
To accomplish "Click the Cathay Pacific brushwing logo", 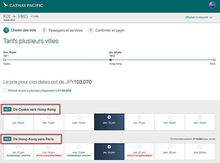I will point(6,5).
